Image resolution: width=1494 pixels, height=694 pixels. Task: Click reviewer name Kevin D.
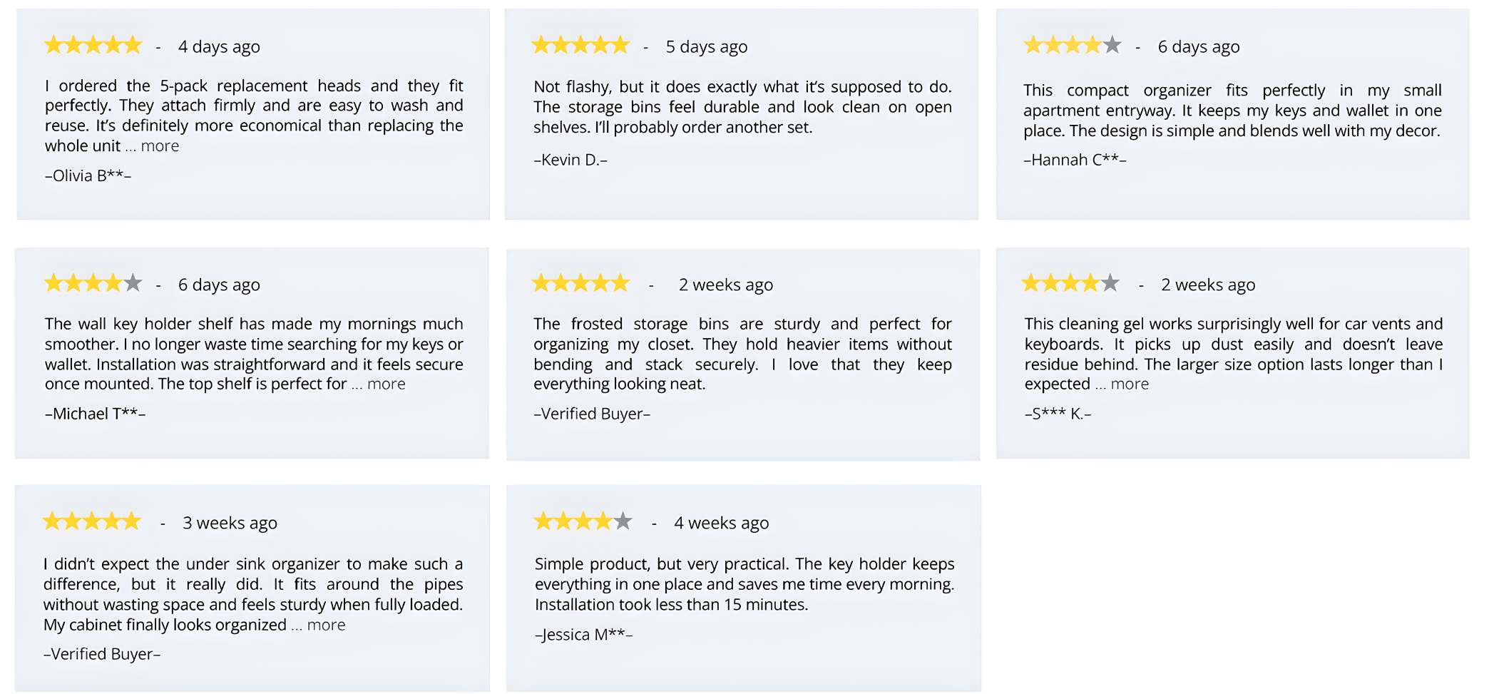coord(571,160)
